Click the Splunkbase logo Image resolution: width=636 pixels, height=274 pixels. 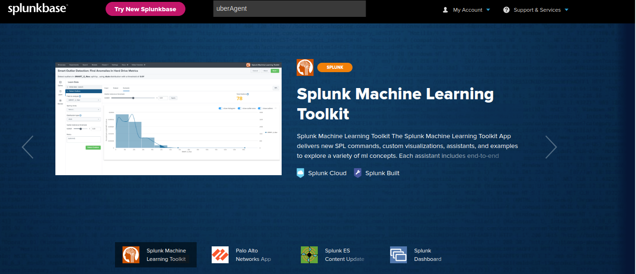[x=38, y=8]
